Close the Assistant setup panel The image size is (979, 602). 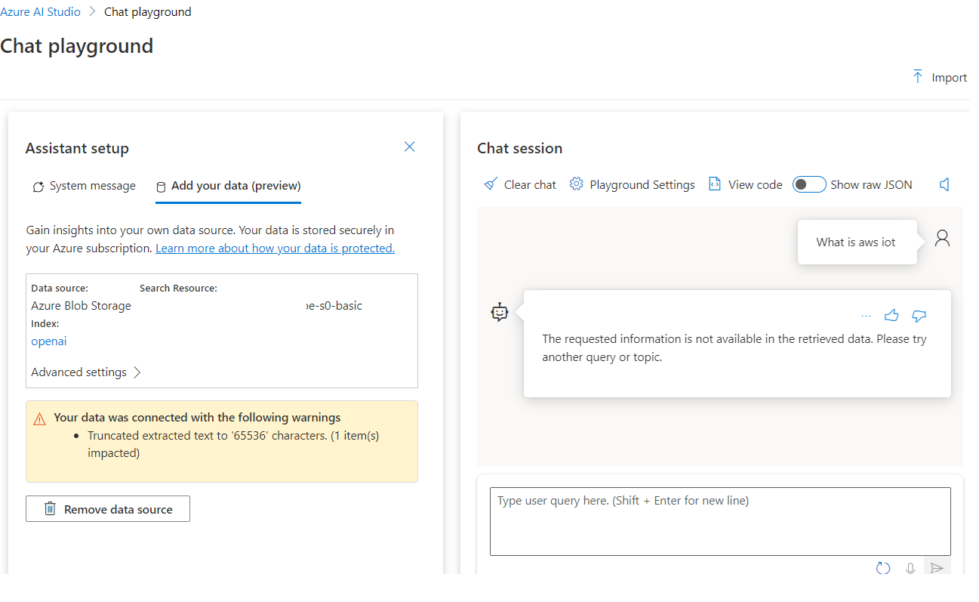coord(410,147)
